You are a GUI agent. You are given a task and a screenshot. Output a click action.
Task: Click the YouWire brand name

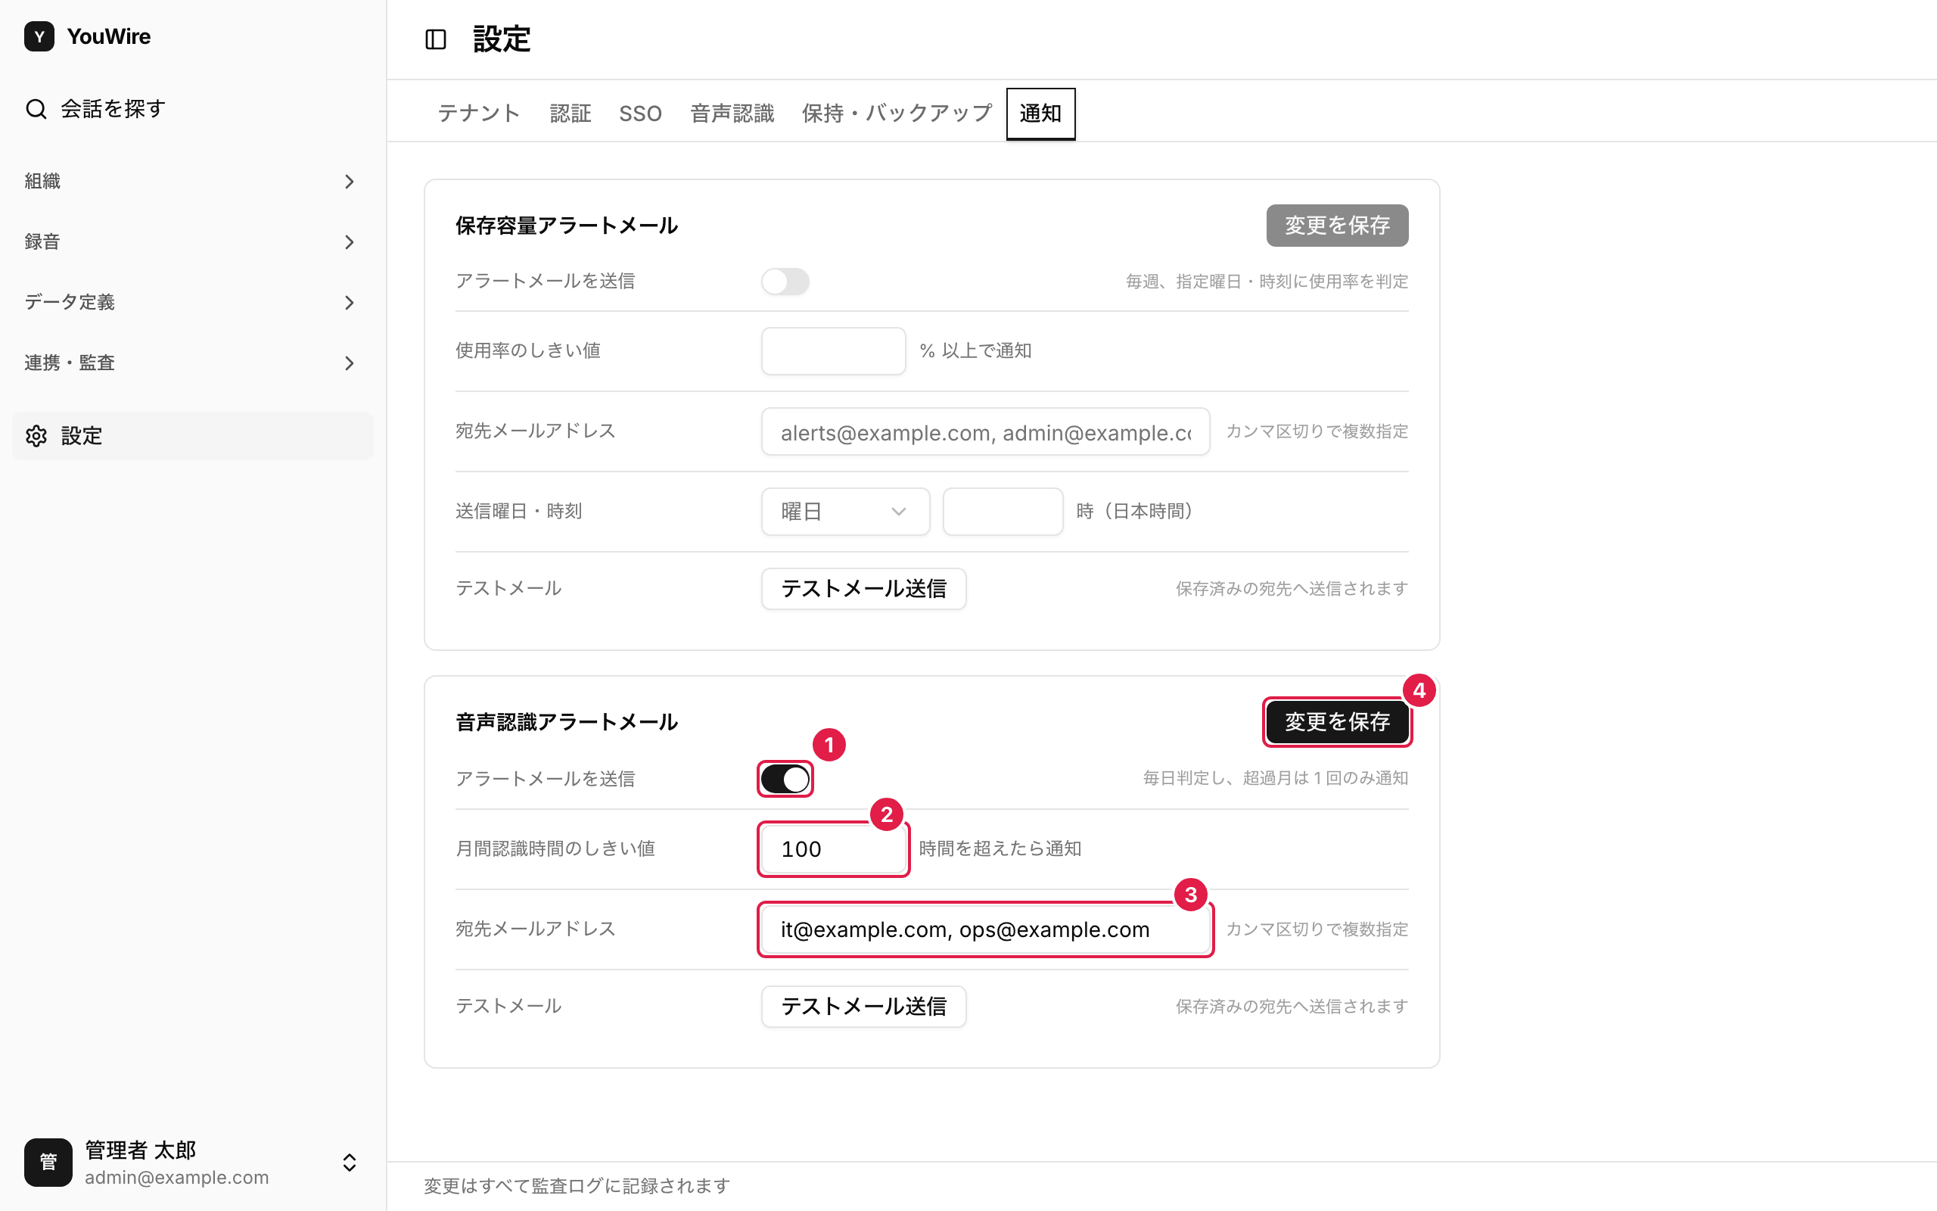tap(109, 36)
